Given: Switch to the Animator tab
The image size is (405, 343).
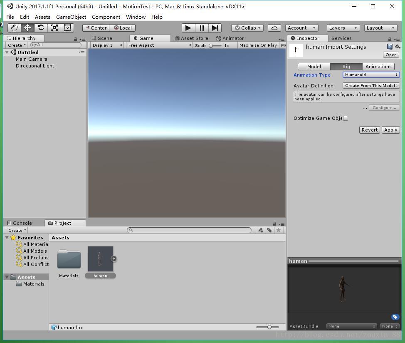Looking at the screenshot, I should (x=230, y=38).
